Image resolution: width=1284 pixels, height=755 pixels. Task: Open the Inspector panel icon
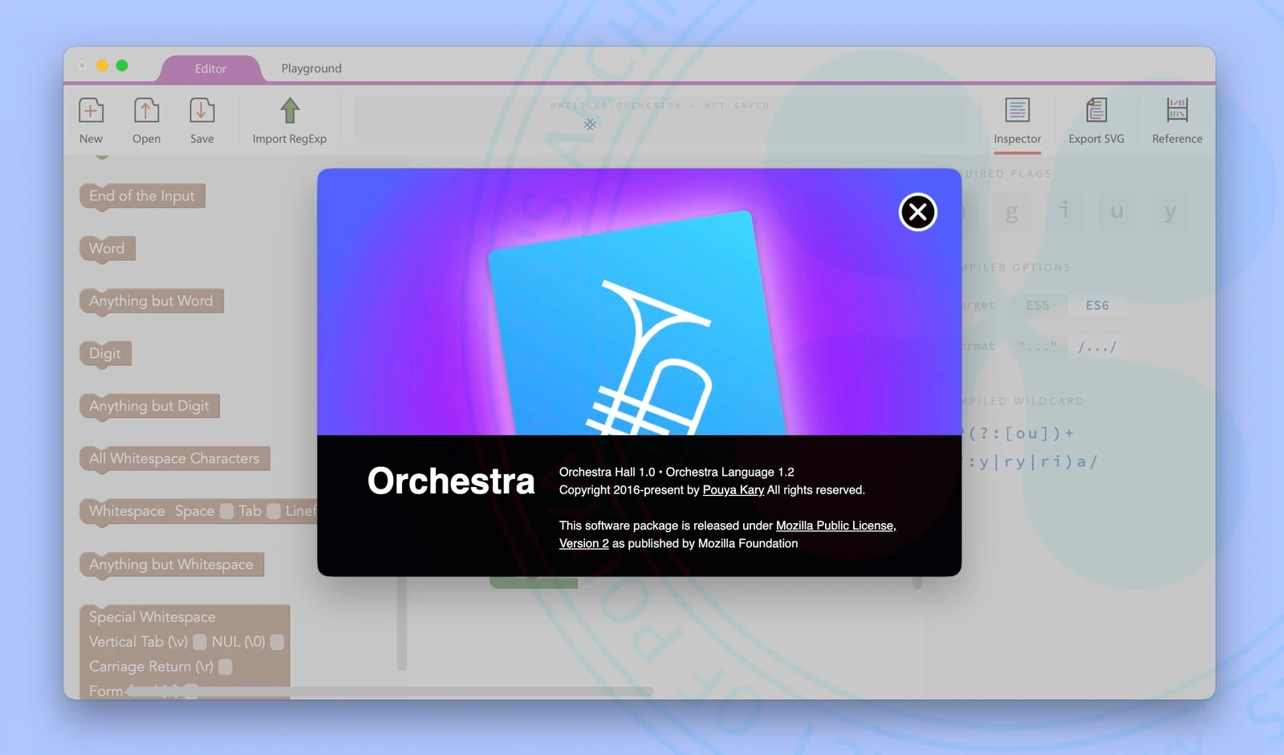pyautogui.click(x=1017, y=110)
